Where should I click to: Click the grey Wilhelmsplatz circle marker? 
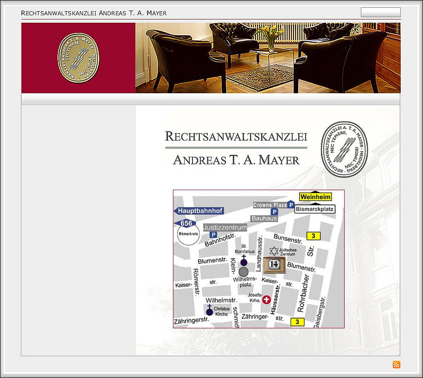click(244, 272)
